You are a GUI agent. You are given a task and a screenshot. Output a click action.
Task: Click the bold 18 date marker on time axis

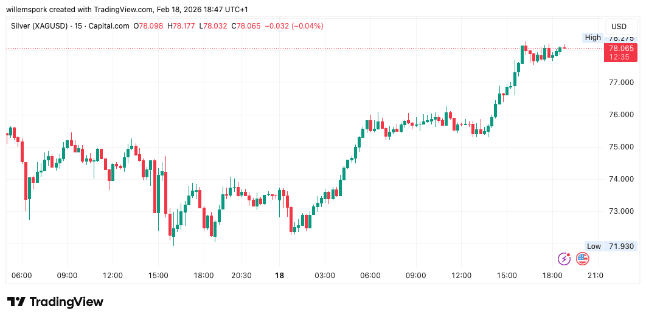coord(279,276)
